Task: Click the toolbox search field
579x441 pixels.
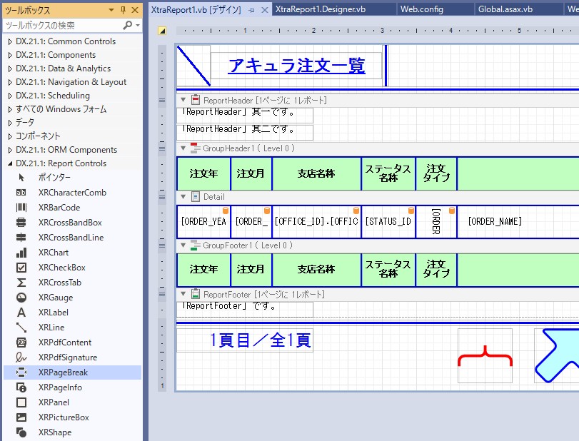Action: click(63, 25)
